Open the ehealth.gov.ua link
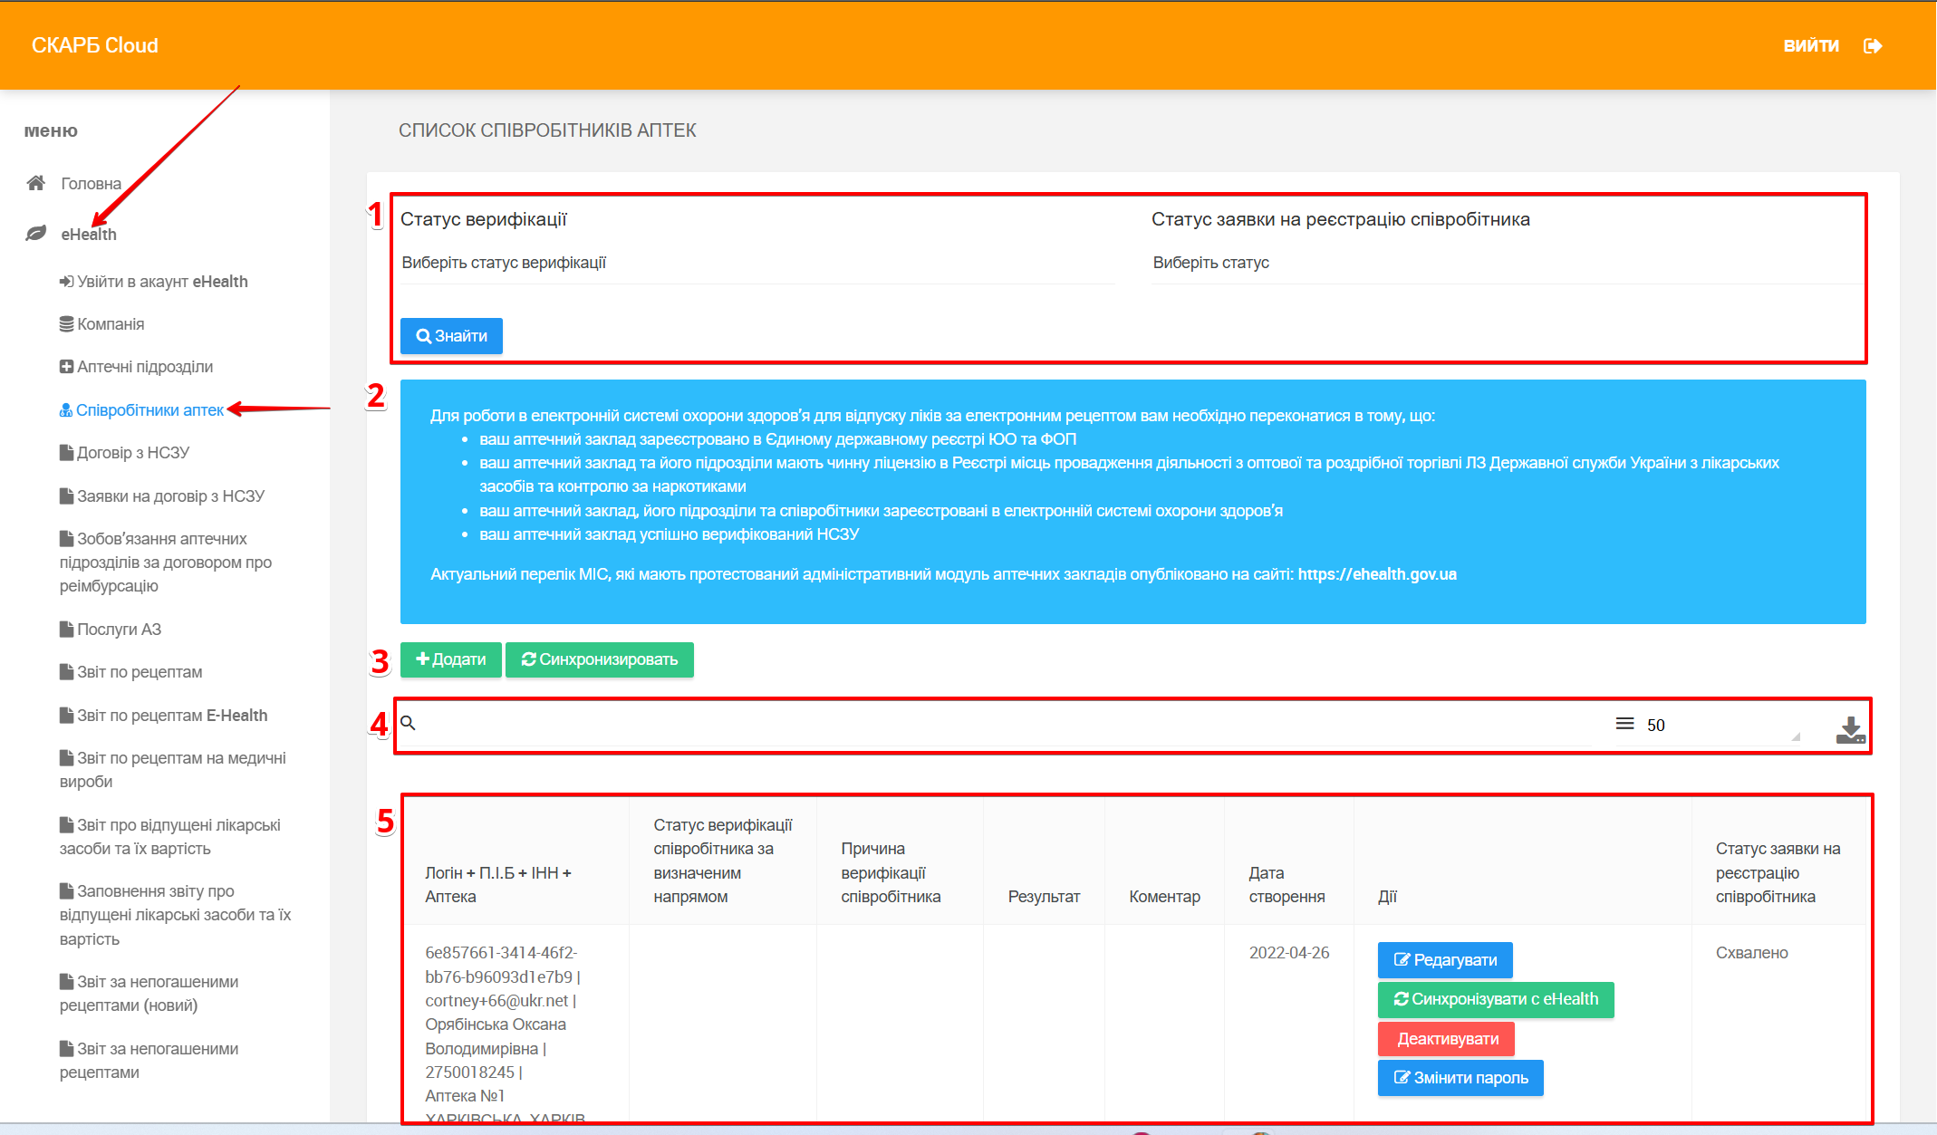The height and width of the screenshot is (1135, 1937). click(1376, 574)
